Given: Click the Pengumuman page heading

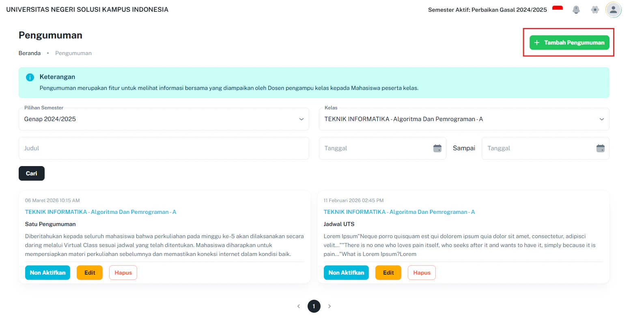Looking at the screenshot, I should point(50,35).
